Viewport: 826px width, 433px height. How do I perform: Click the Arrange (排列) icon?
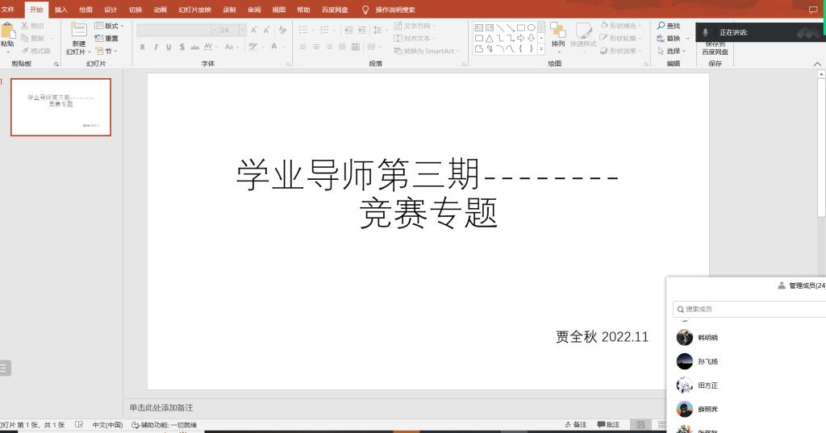558,30
